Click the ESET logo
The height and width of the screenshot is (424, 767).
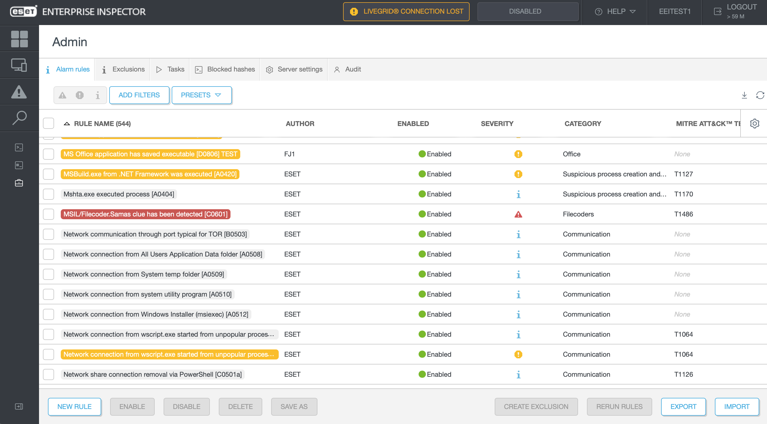pos(23,12)
